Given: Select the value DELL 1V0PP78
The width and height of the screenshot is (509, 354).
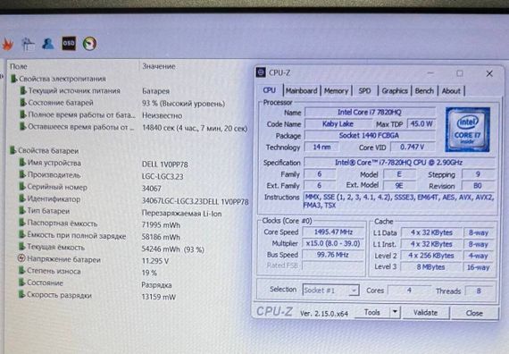Looking at the screenshot, I should click(x=165, y=164).
